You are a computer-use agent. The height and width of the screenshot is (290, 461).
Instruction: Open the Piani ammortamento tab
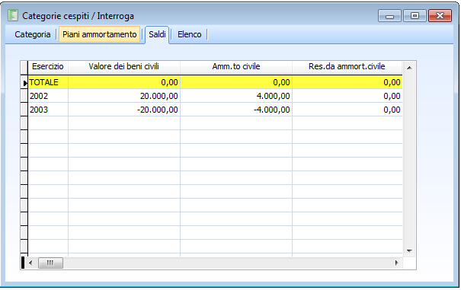click(99, 34)
